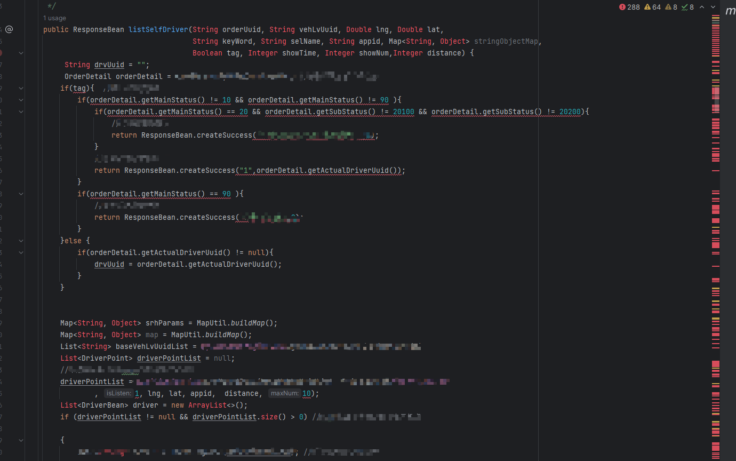Click the "1" string literal in createSuccess
Viewport: 736px width, 461px height.
[x=246, y=170]
